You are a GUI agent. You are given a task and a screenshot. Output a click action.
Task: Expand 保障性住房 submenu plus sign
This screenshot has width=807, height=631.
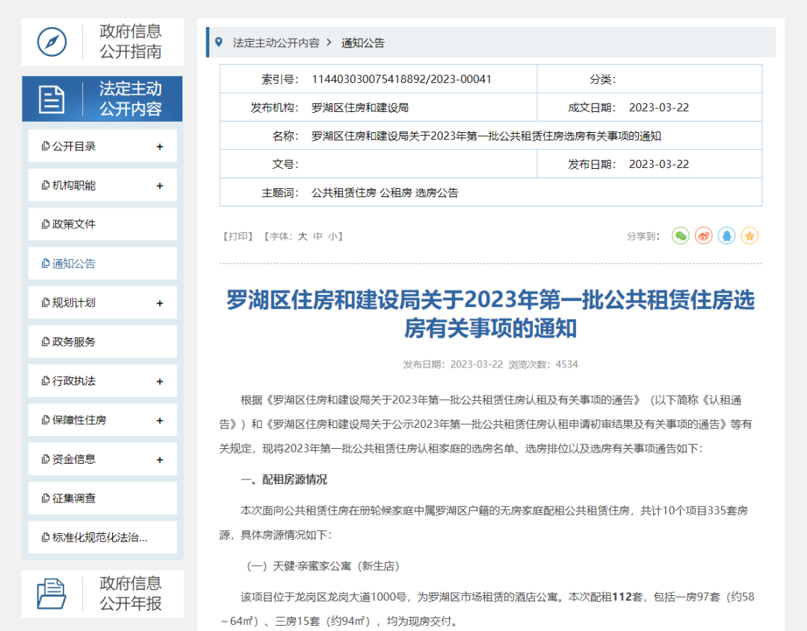(160, 420)
